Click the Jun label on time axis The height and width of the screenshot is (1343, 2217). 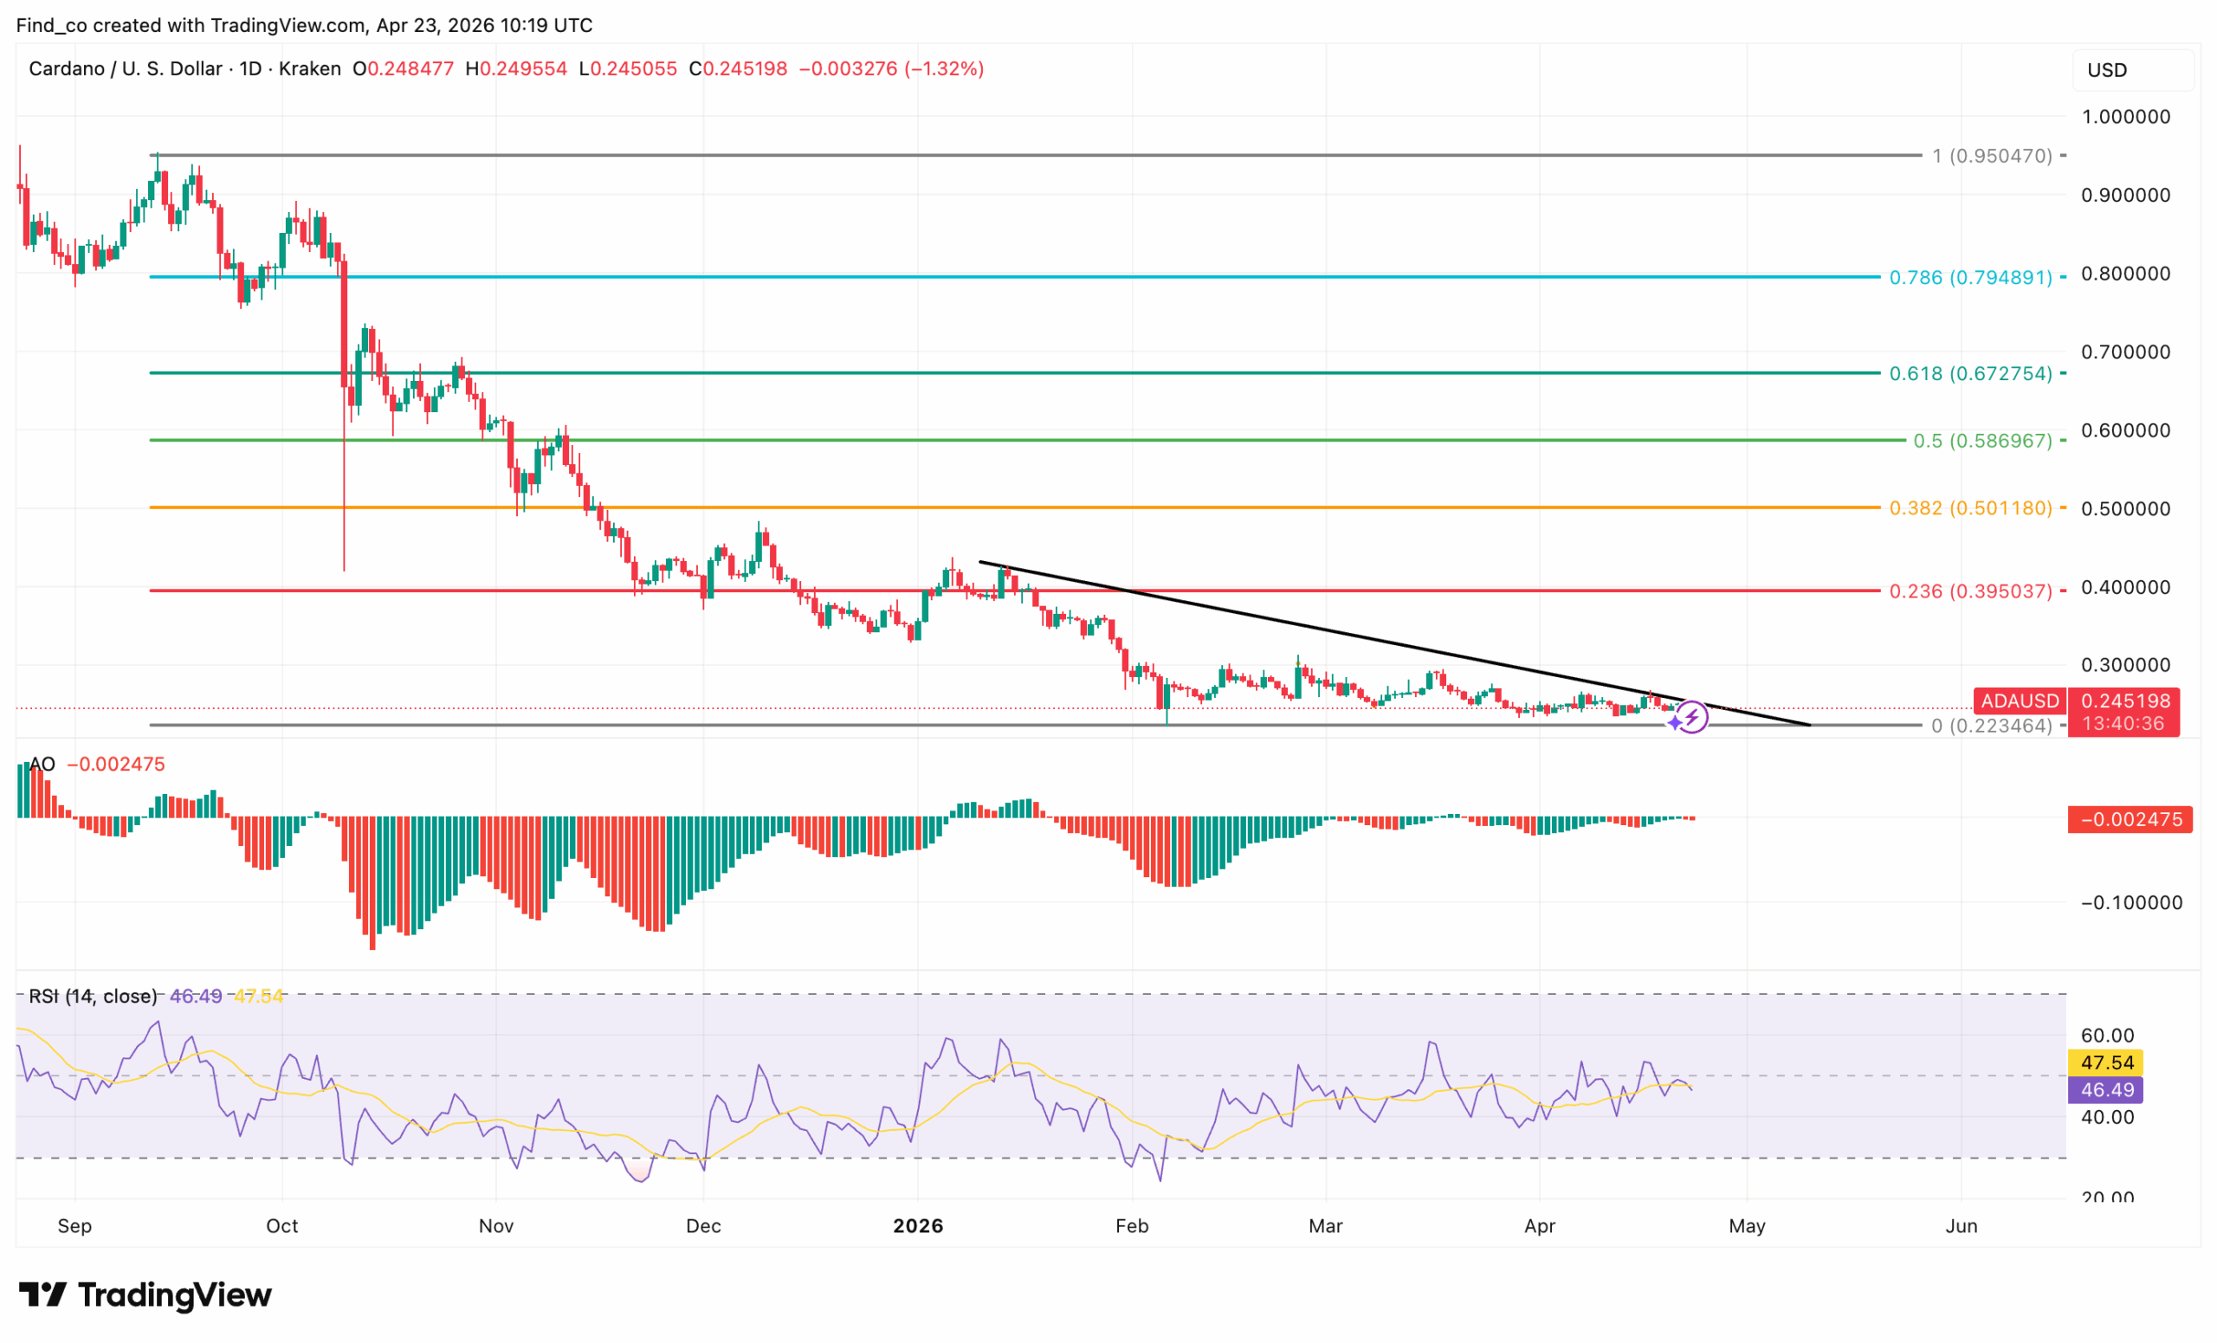point(1962,1226)
